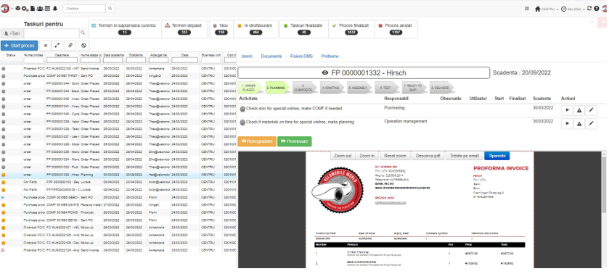The width and height of the screenshot is (609, 274).
Task: Expand the CENTRU business unit dropdown
Action: pos(546,9)
